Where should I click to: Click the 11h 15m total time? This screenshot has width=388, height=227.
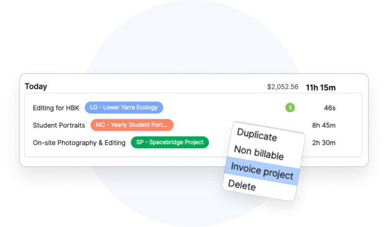pyautogui.click(x=321, y=88)
